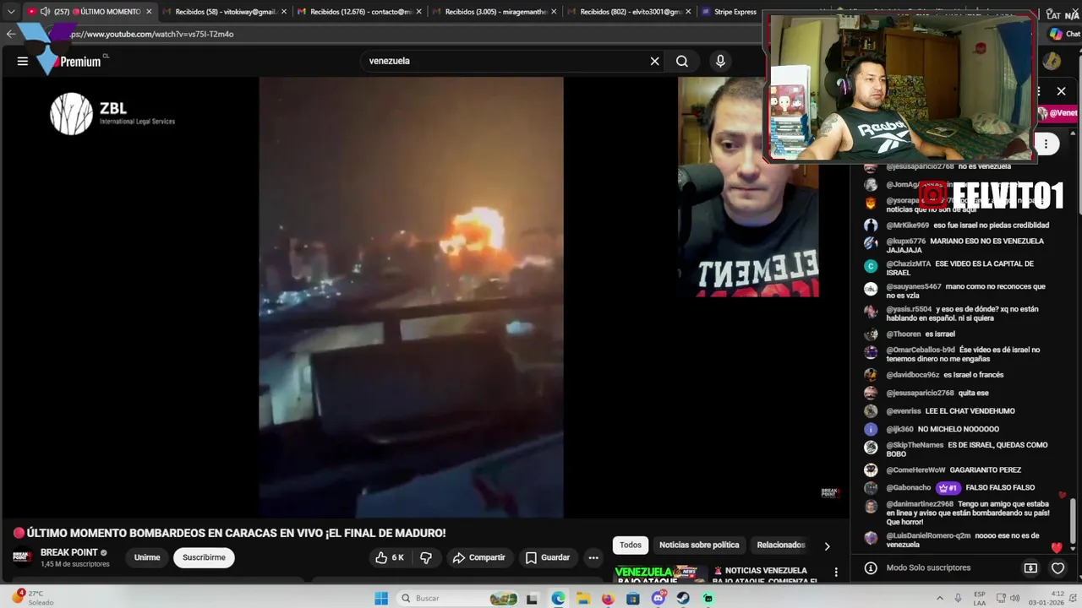The height and width of the screenshot is (608, 1082).
Task: Open the BREAK POINT channel avatar
Action: click(23, 557)
